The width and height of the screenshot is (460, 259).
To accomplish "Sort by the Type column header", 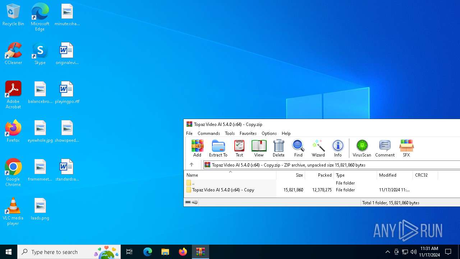I will point(355,175).
